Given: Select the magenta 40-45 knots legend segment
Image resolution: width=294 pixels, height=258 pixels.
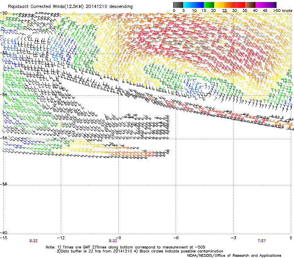Looking at the screenshot, I should (261, 5).
